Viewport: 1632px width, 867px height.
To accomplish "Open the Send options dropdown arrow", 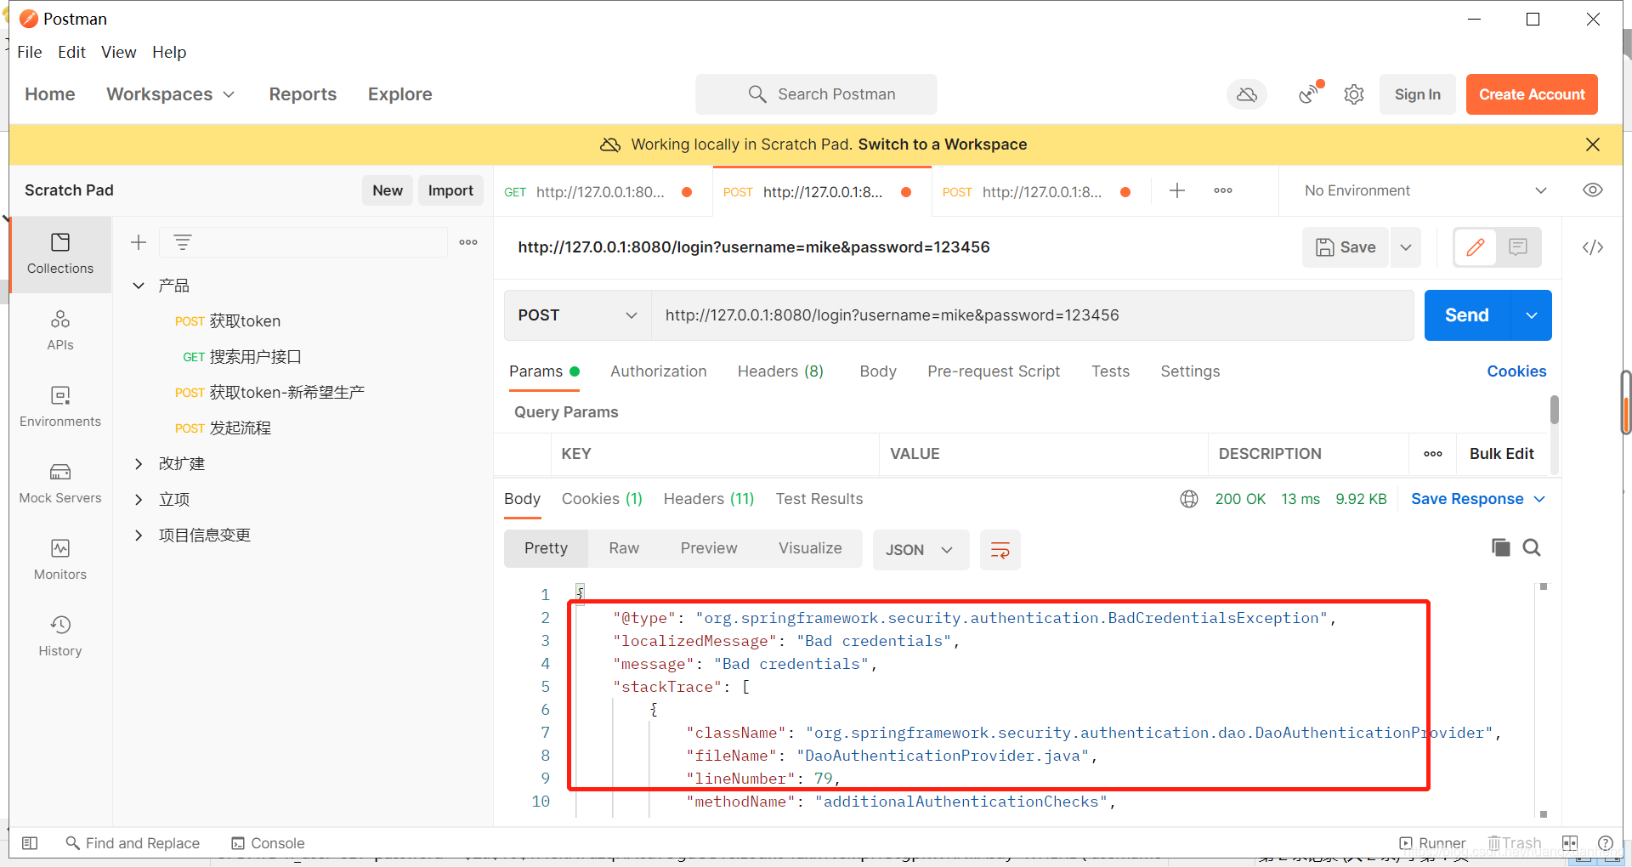I will [x=1532, y=315].
